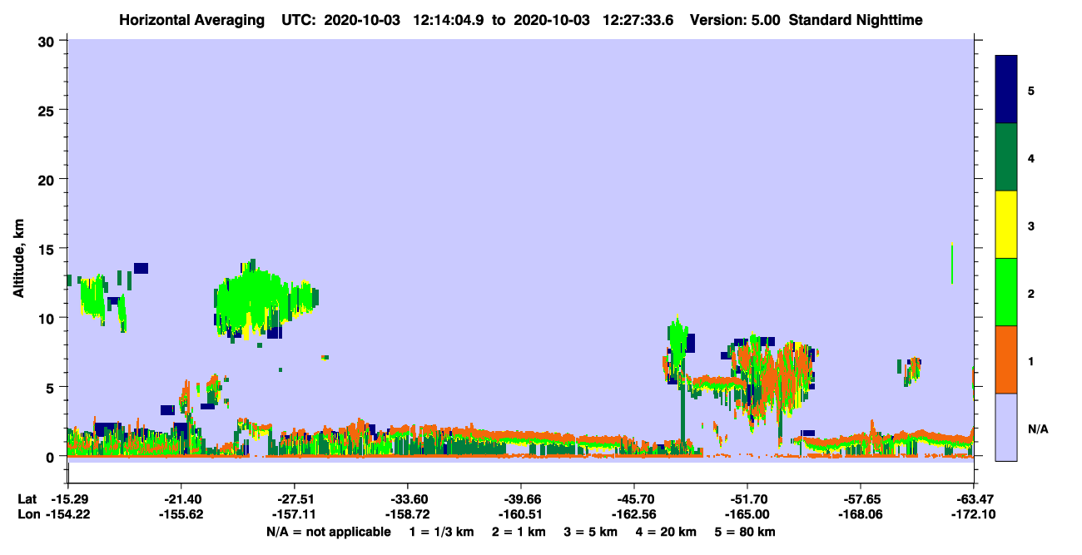
Task: Click legend note '2 = 1 km'
Action: point(519,532)
